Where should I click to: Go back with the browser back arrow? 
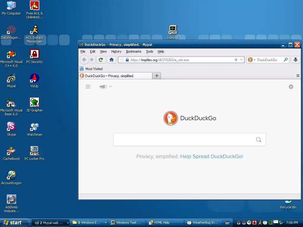[84, 60]
